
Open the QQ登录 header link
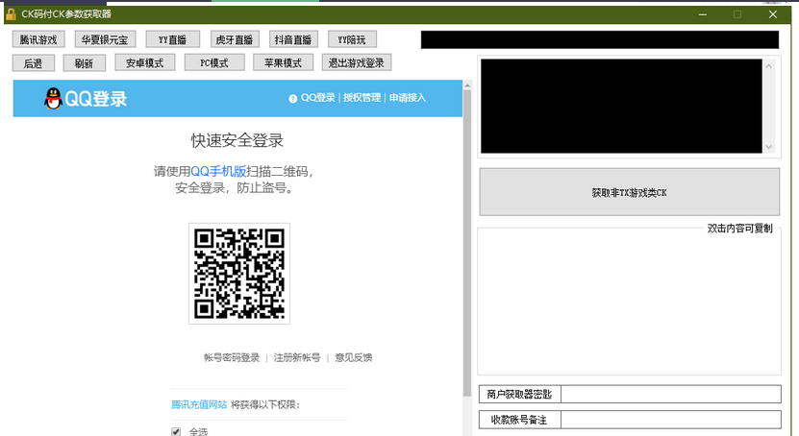pyautogui.click(x=318, y=98)
